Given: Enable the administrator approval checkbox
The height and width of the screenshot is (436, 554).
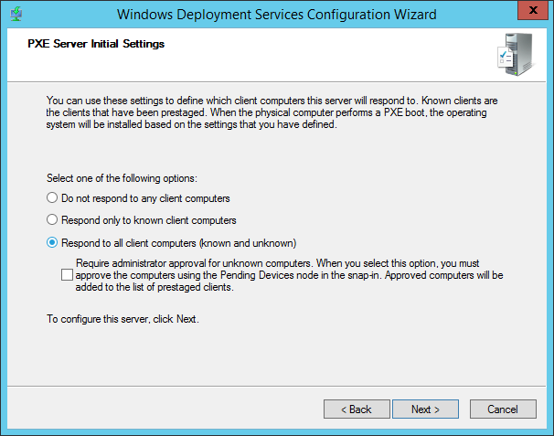Looking at the screenshot, I should click(x=67, y=274).
